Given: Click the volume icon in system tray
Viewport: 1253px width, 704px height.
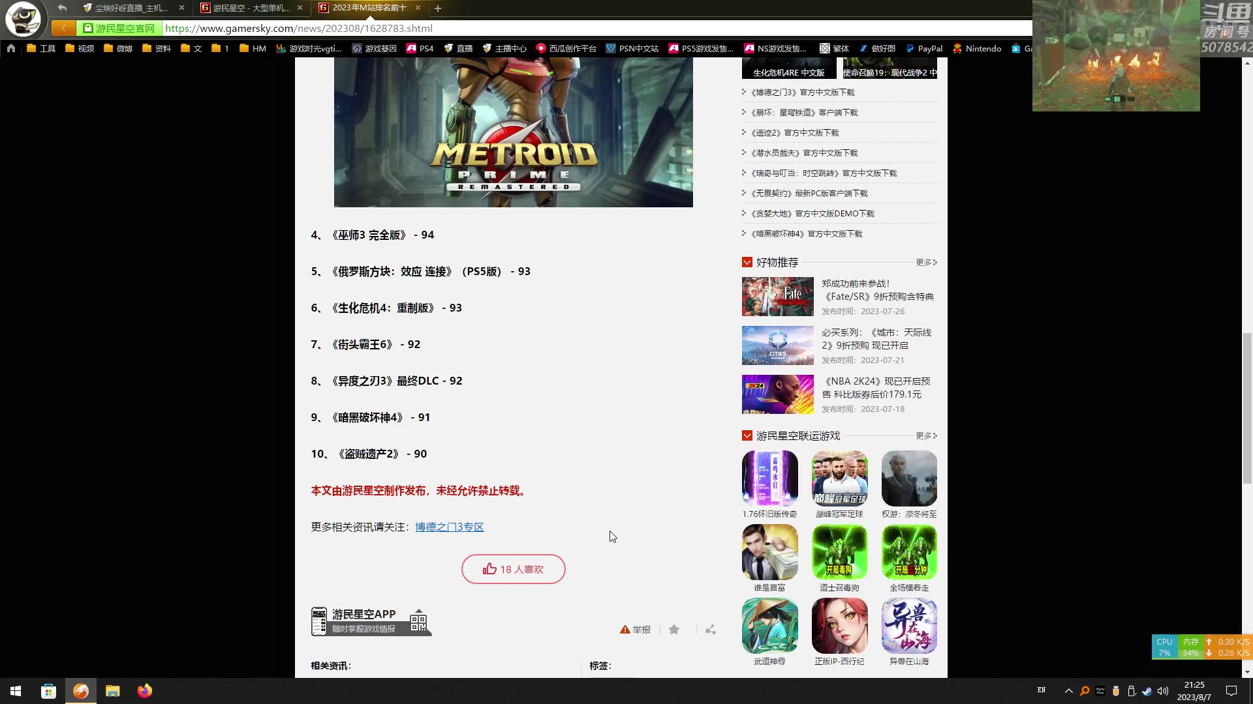Looking at the screenshot, I should tap(1163, 691).
